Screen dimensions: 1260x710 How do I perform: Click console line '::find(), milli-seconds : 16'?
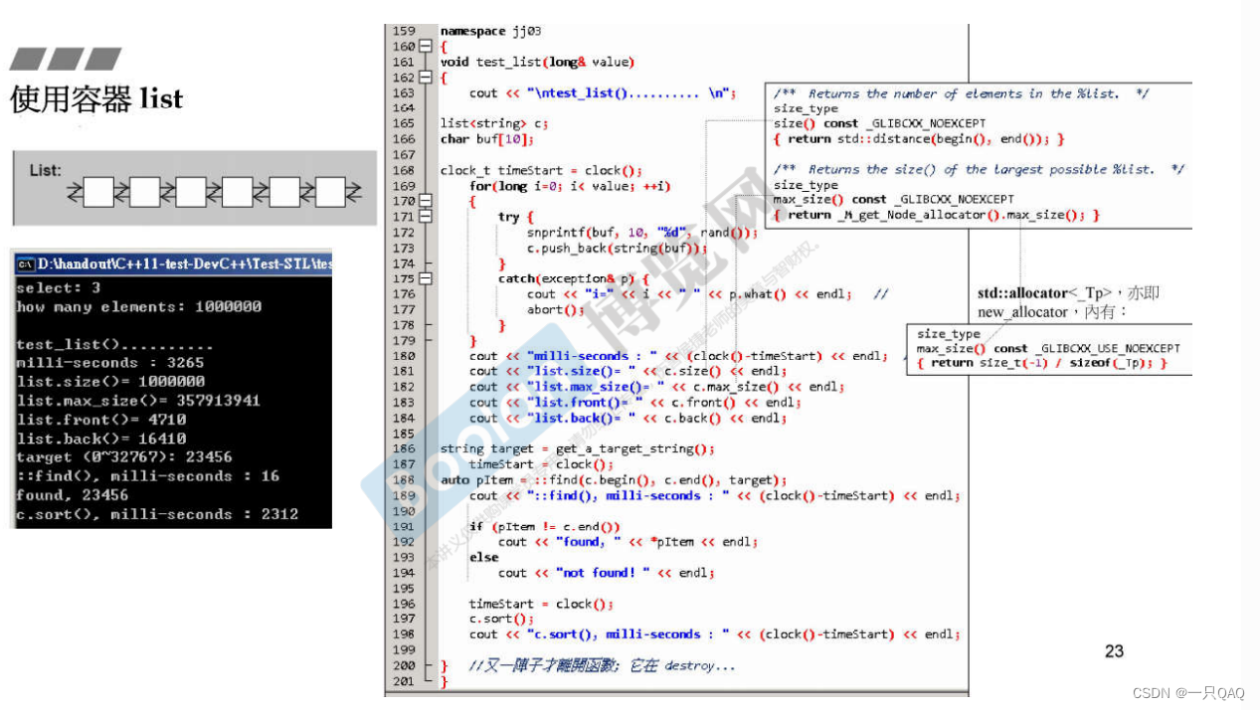(147, 476)
